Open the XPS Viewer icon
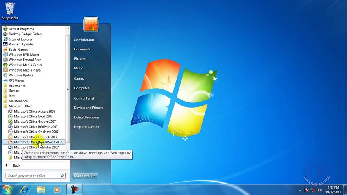The width and height of the screenshot is (347, 195). 5,80
